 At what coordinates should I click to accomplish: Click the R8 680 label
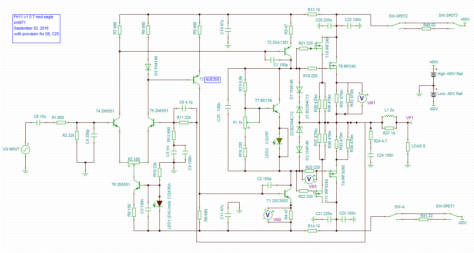(143, 28)
